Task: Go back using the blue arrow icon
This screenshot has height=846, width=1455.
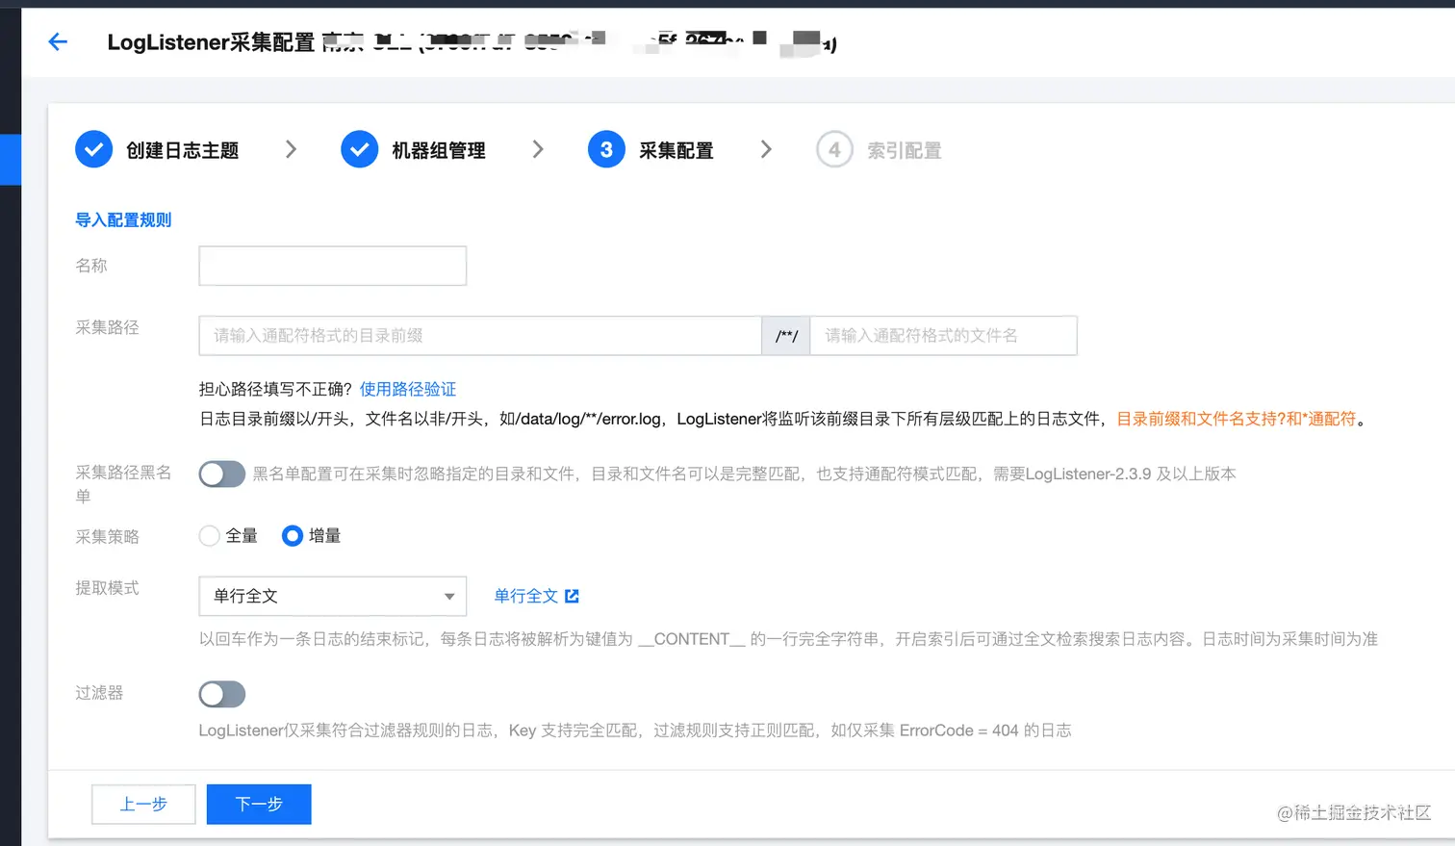Action: 58,41
